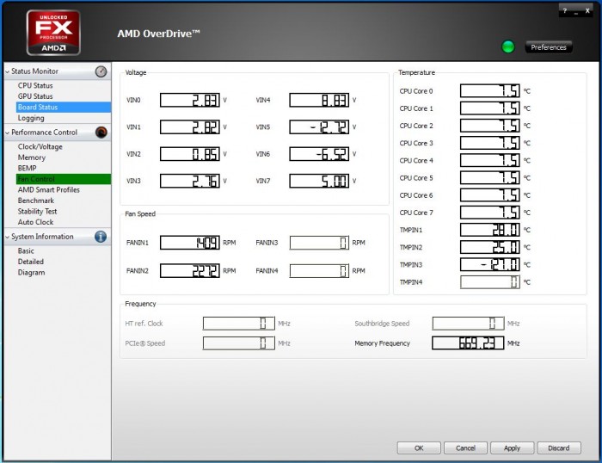Click the Memory Frequency readout
Image resolution: width=602 pixels, height=463 pixels.
pos(468,343)
